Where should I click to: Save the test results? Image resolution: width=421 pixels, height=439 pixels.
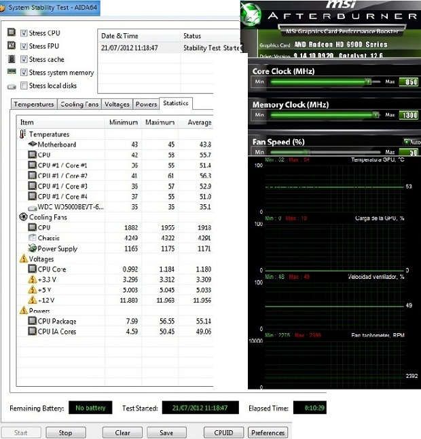click(x=166, y=433)
